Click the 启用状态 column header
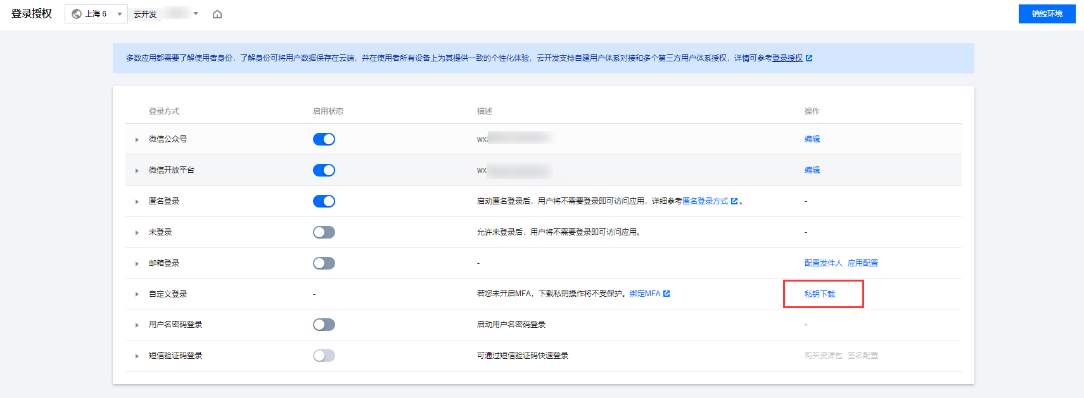The width and height of the screenshot is (1084, 398). (328, 111)
